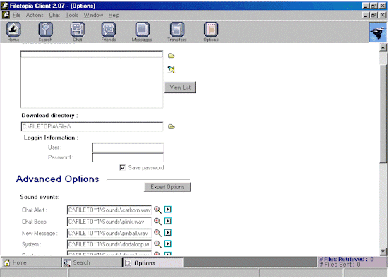Click the View List button
This screenshot has width=389, height=278.
[x=180, y=87]
